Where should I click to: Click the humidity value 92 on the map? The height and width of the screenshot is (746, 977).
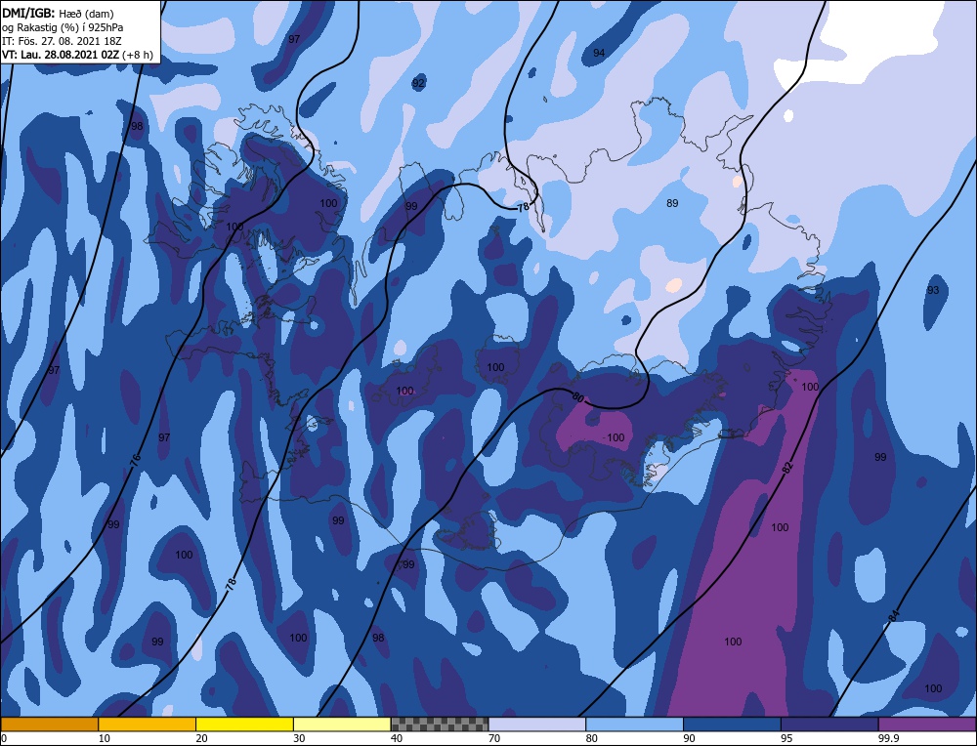[419, 83]
